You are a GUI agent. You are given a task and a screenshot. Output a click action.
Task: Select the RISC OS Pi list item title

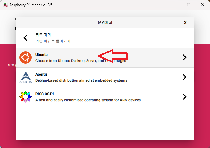click(x=44, y=94)
